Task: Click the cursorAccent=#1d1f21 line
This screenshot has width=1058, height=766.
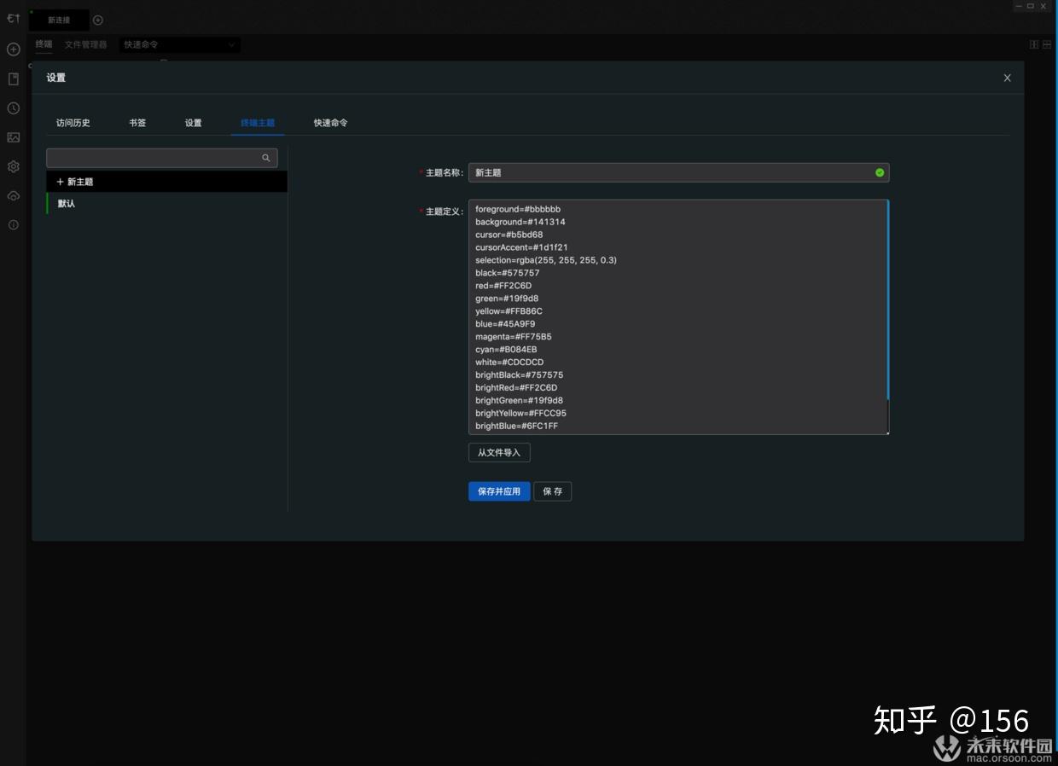Action: 521,247
